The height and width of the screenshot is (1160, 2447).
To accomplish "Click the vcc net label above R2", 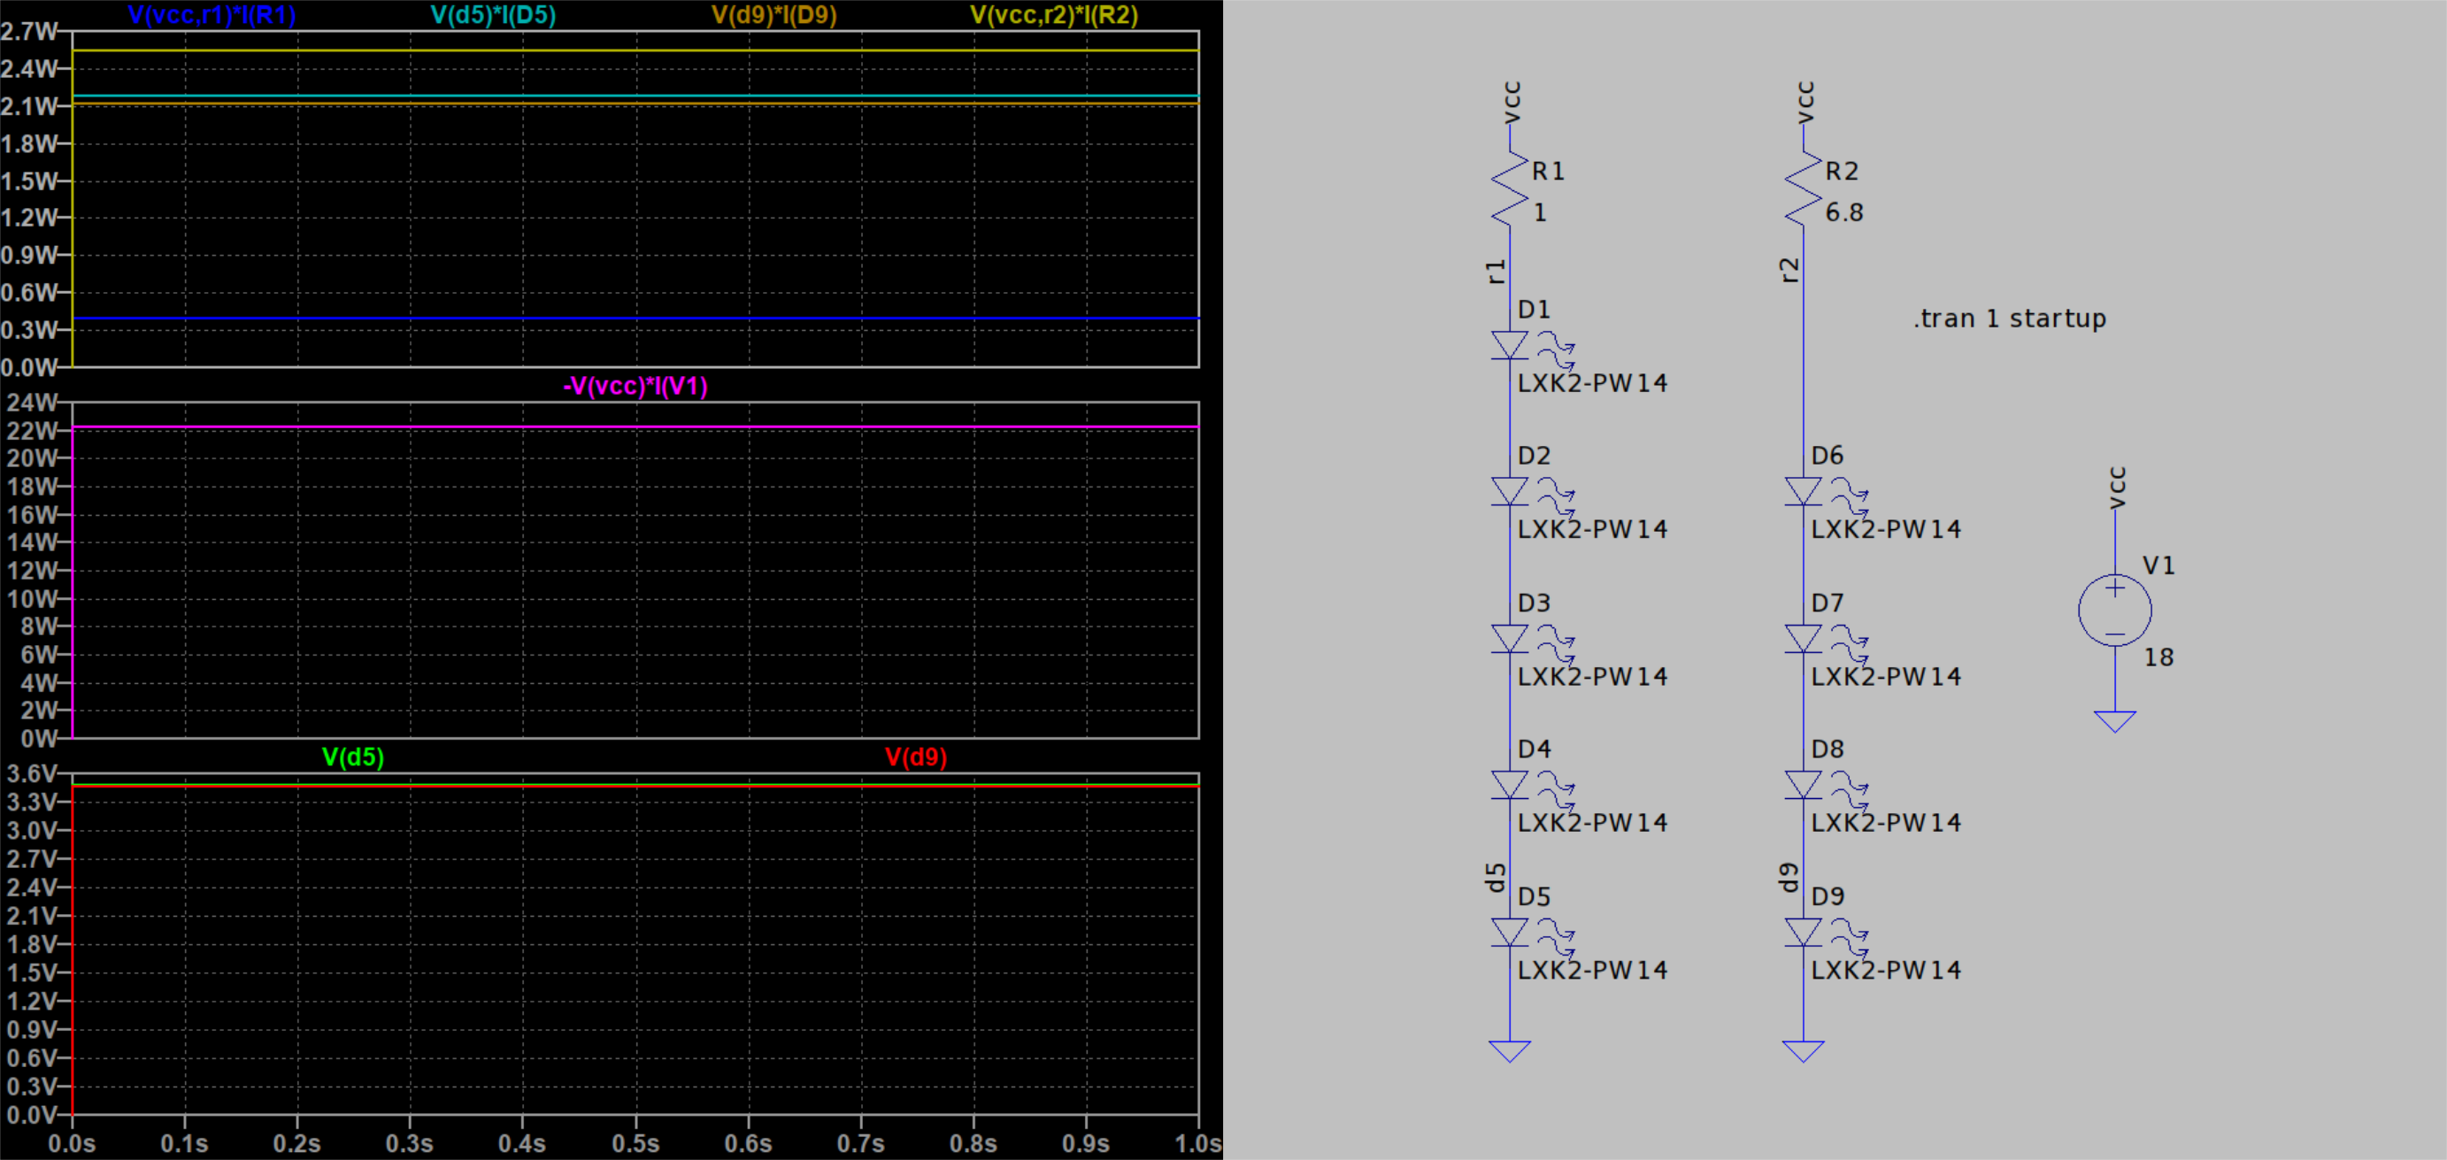I will pos(1805,103).
